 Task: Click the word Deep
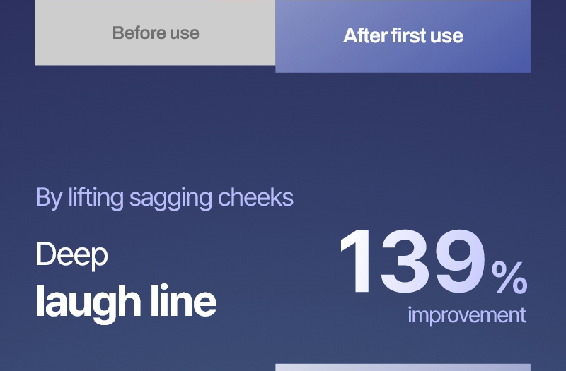pos(71,254)
